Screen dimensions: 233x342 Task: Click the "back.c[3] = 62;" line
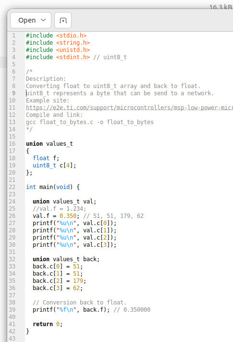point(58,288)
